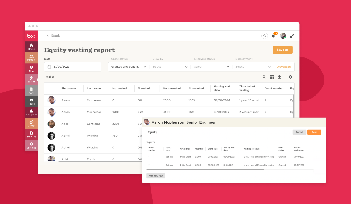Open the Lifecycle status dropdown
Viewport: 351px width, 204px height.
(x=211, y=67)
